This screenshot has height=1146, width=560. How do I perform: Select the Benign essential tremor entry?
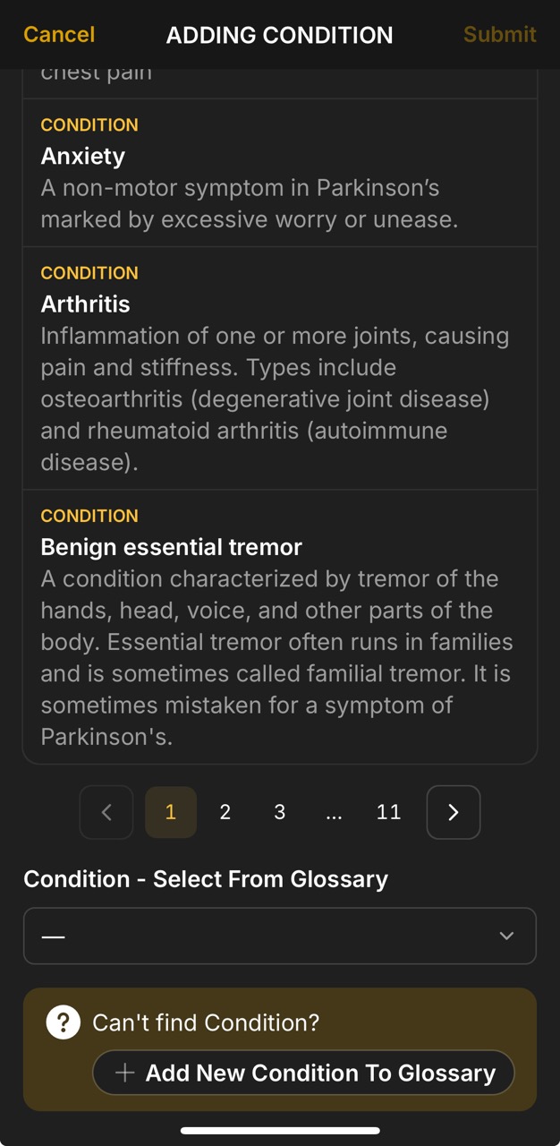pyautogui.click(x=280, y=627)
